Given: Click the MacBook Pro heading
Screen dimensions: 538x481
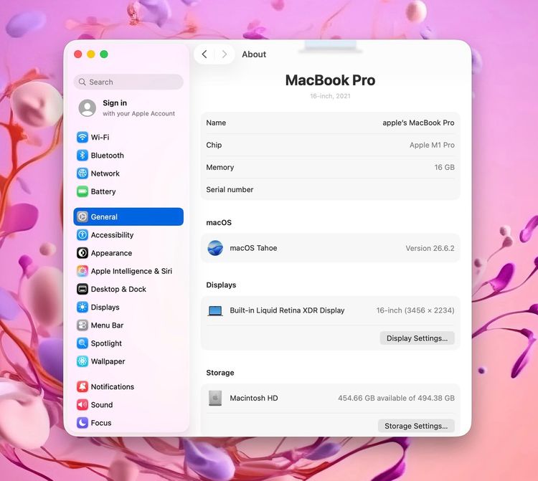Looking at the screenshot, I should tap(330, 80).
